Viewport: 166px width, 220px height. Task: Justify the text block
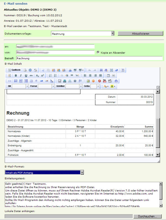pyautogui.click(x=100, y=76)
